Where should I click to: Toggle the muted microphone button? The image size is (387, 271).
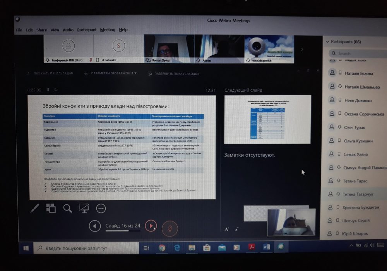[x=170, y=228]
